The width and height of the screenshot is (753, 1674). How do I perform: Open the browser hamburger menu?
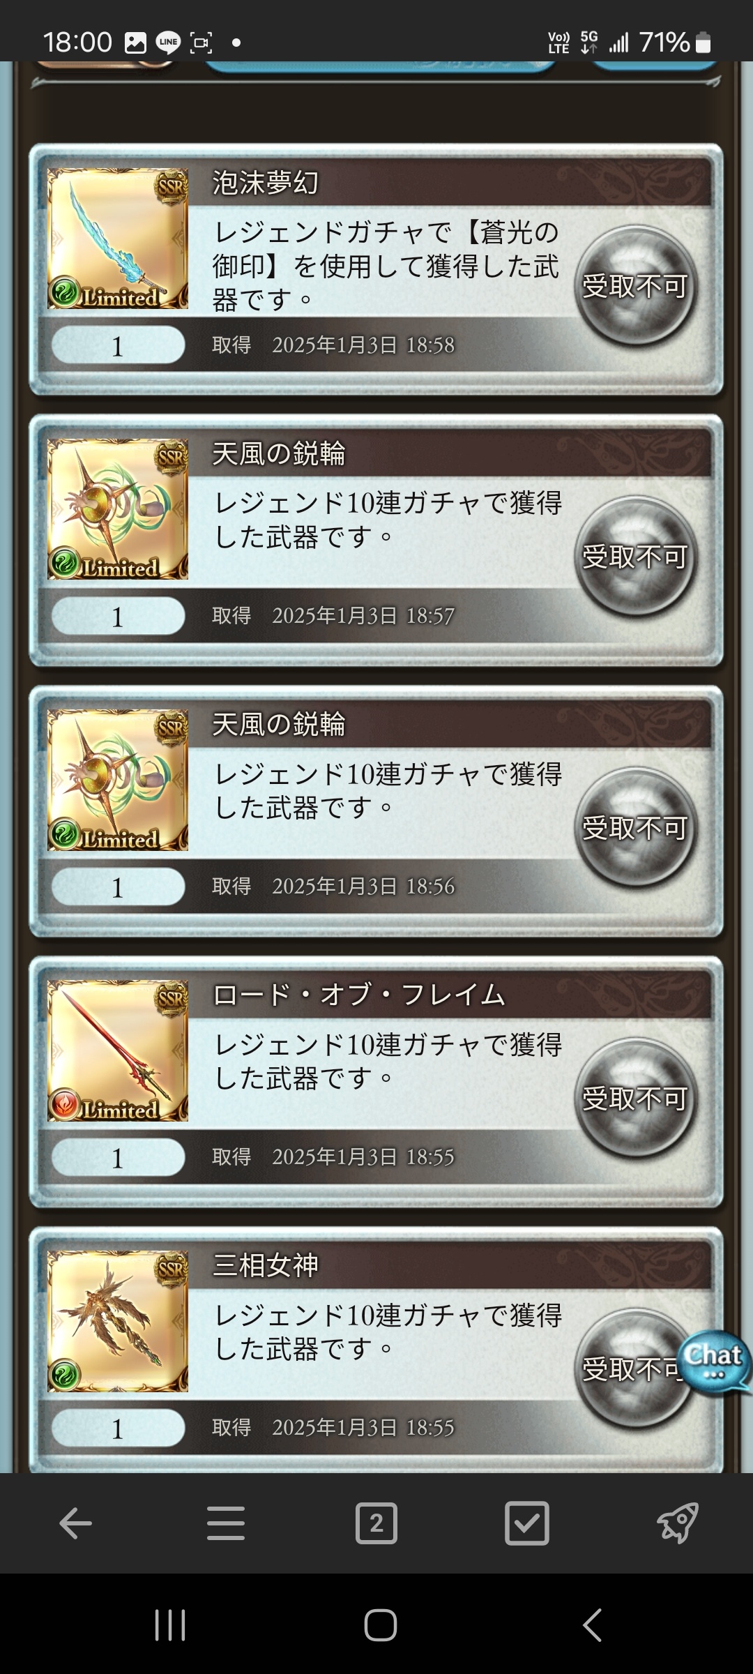tap(226, 1523)
